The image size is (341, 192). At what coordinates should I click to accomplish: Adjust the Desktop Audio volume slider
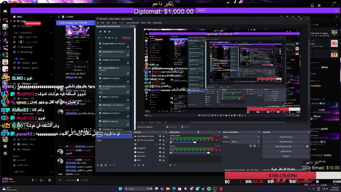(x=195, y=142)
